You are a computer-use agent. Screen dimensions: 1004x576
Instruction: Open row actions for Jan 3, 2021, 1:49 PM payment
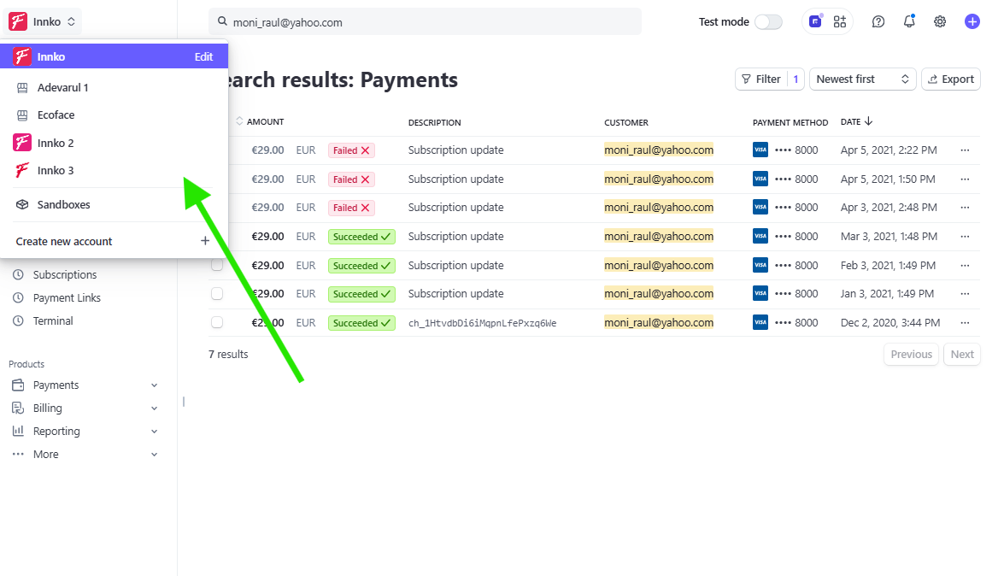[x=965, y=294]
